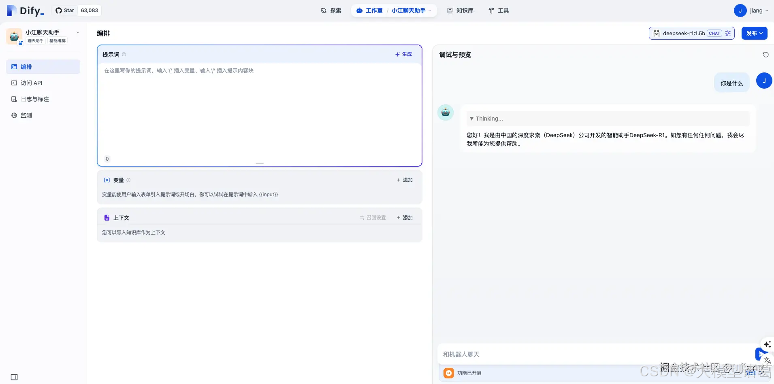The height and width of the screenshot is (384, 774).
Task: Select 访问 API in the sidebar
Action: 32,83
